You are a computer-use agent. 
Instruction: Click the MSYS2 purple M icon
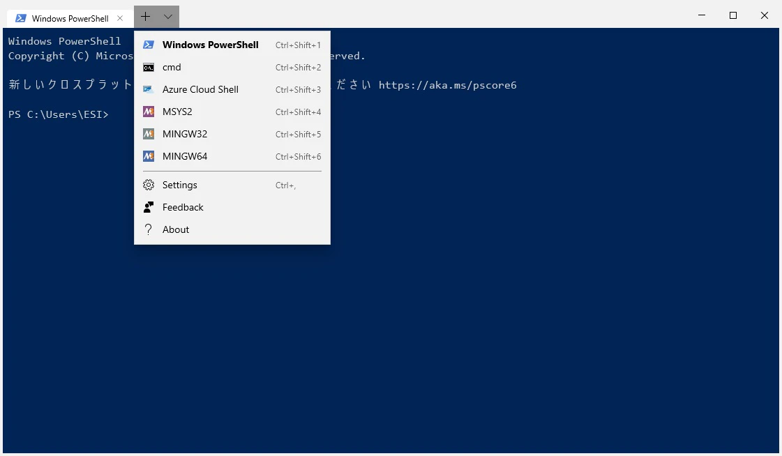click(x=148, y=112)
